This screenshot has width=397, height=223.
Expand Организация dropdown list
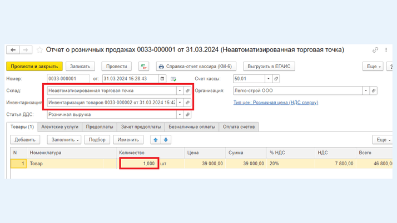click(x=366, y=90)
